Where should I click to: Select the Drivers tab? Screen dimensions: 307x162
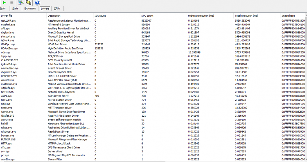[45, 9]
